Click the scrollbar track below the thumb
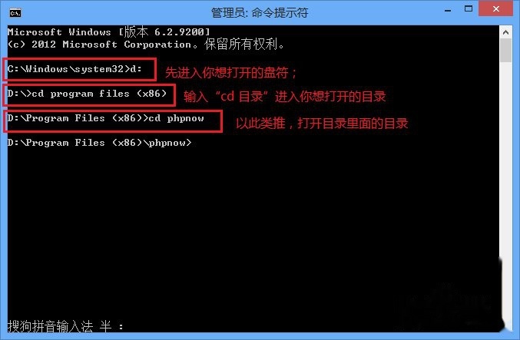The image size is (520, 340). tap(505, 159)
